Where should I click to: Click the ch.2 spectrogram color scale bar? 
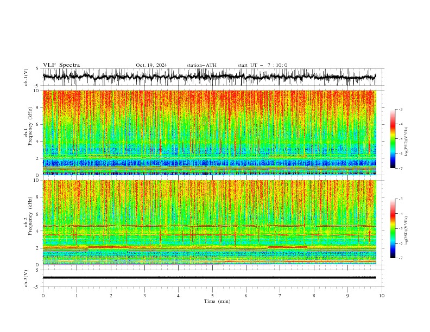click(393, 228)
